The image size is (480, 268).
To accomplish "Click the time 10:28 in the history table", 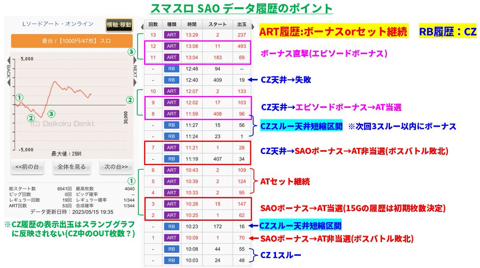I will (x=191, y=204).
